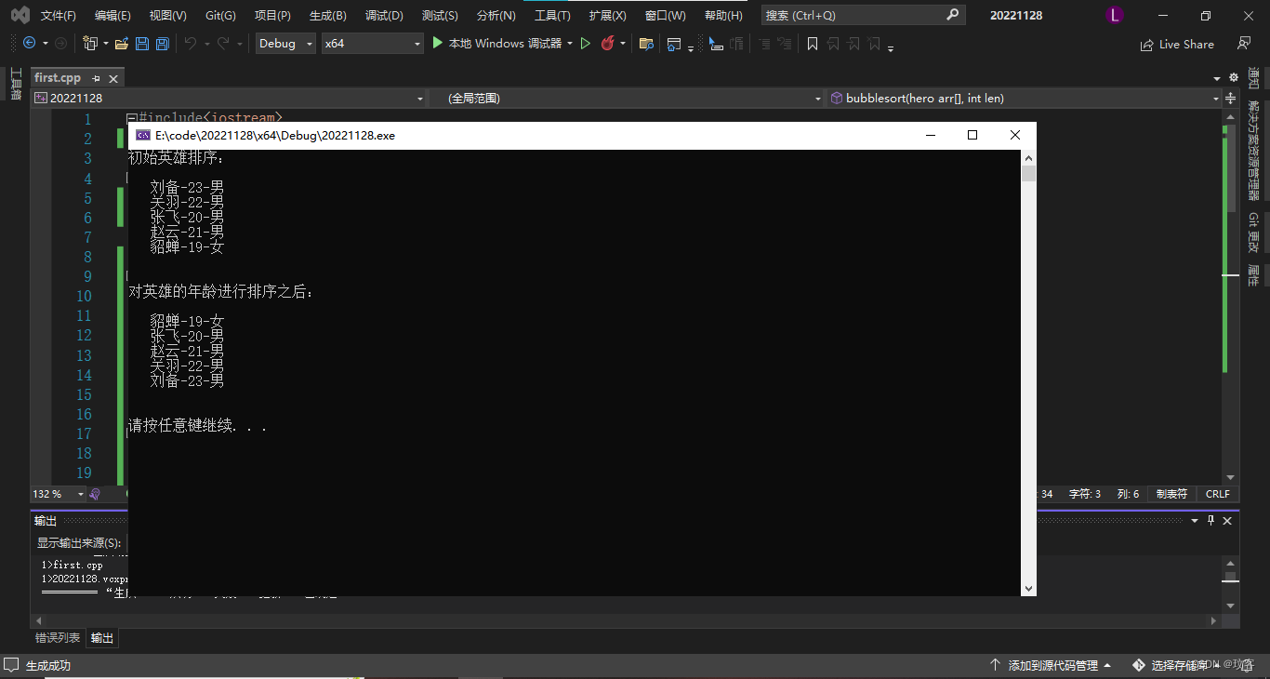Click the Add to Source Control button

tap(1052, 665)
